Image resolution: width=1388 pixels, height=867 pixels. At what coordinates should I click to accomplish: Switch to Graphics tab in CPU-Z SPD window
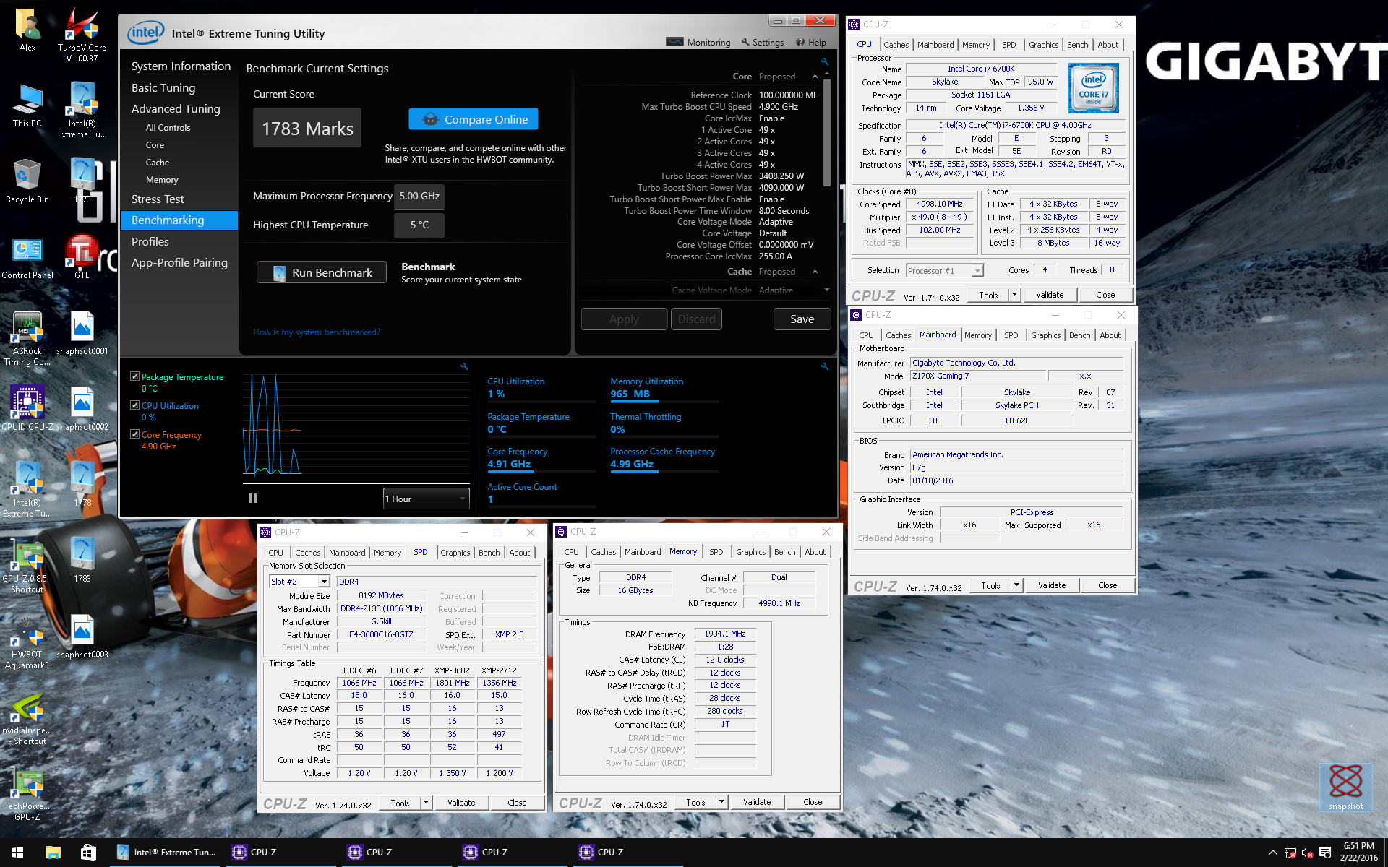pos(455,553)
